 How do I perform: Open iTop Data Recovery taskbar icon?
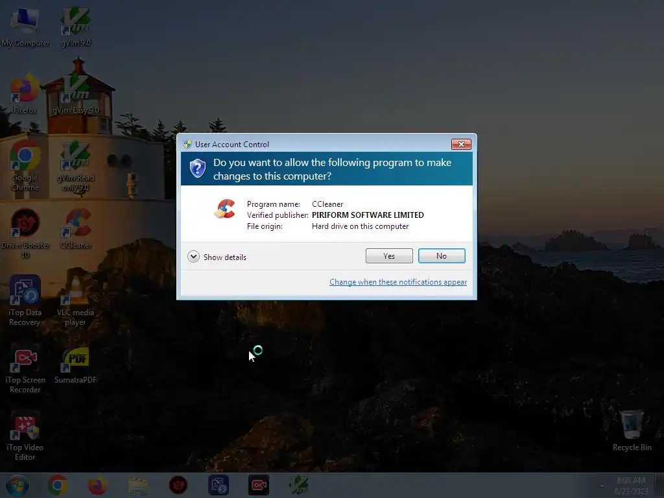click(x=219, y=485)
